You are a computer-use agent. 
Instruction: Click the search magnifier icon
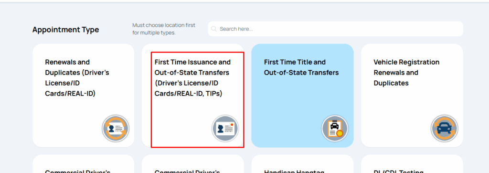coord(214,29)
